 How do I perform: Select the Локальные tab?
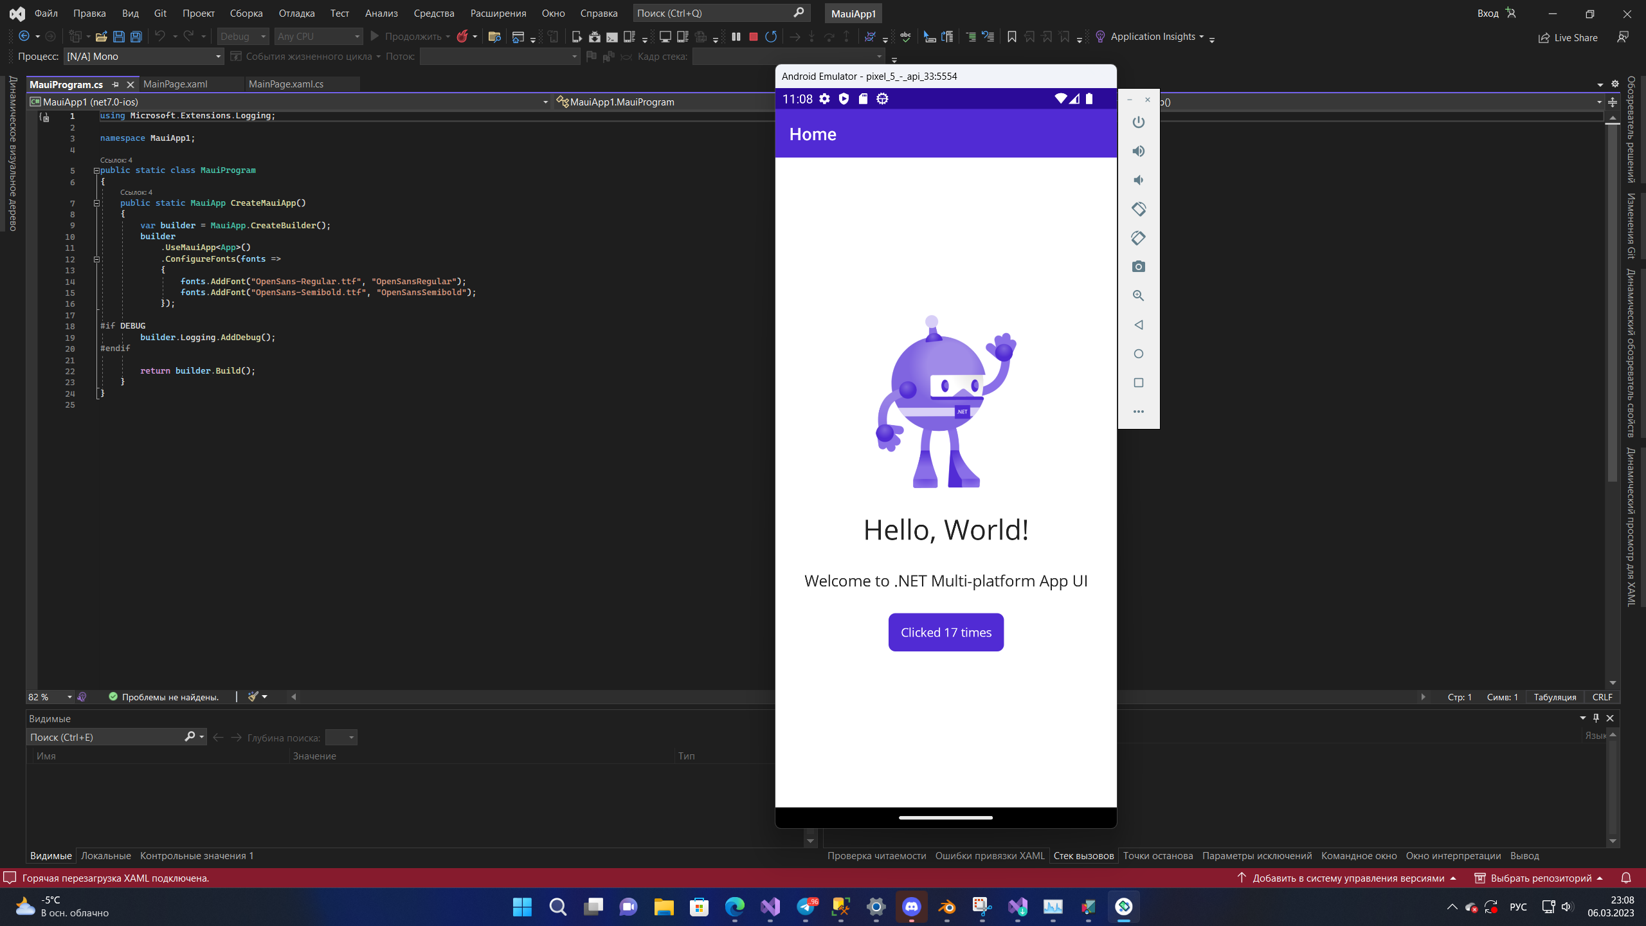(106, 856)
